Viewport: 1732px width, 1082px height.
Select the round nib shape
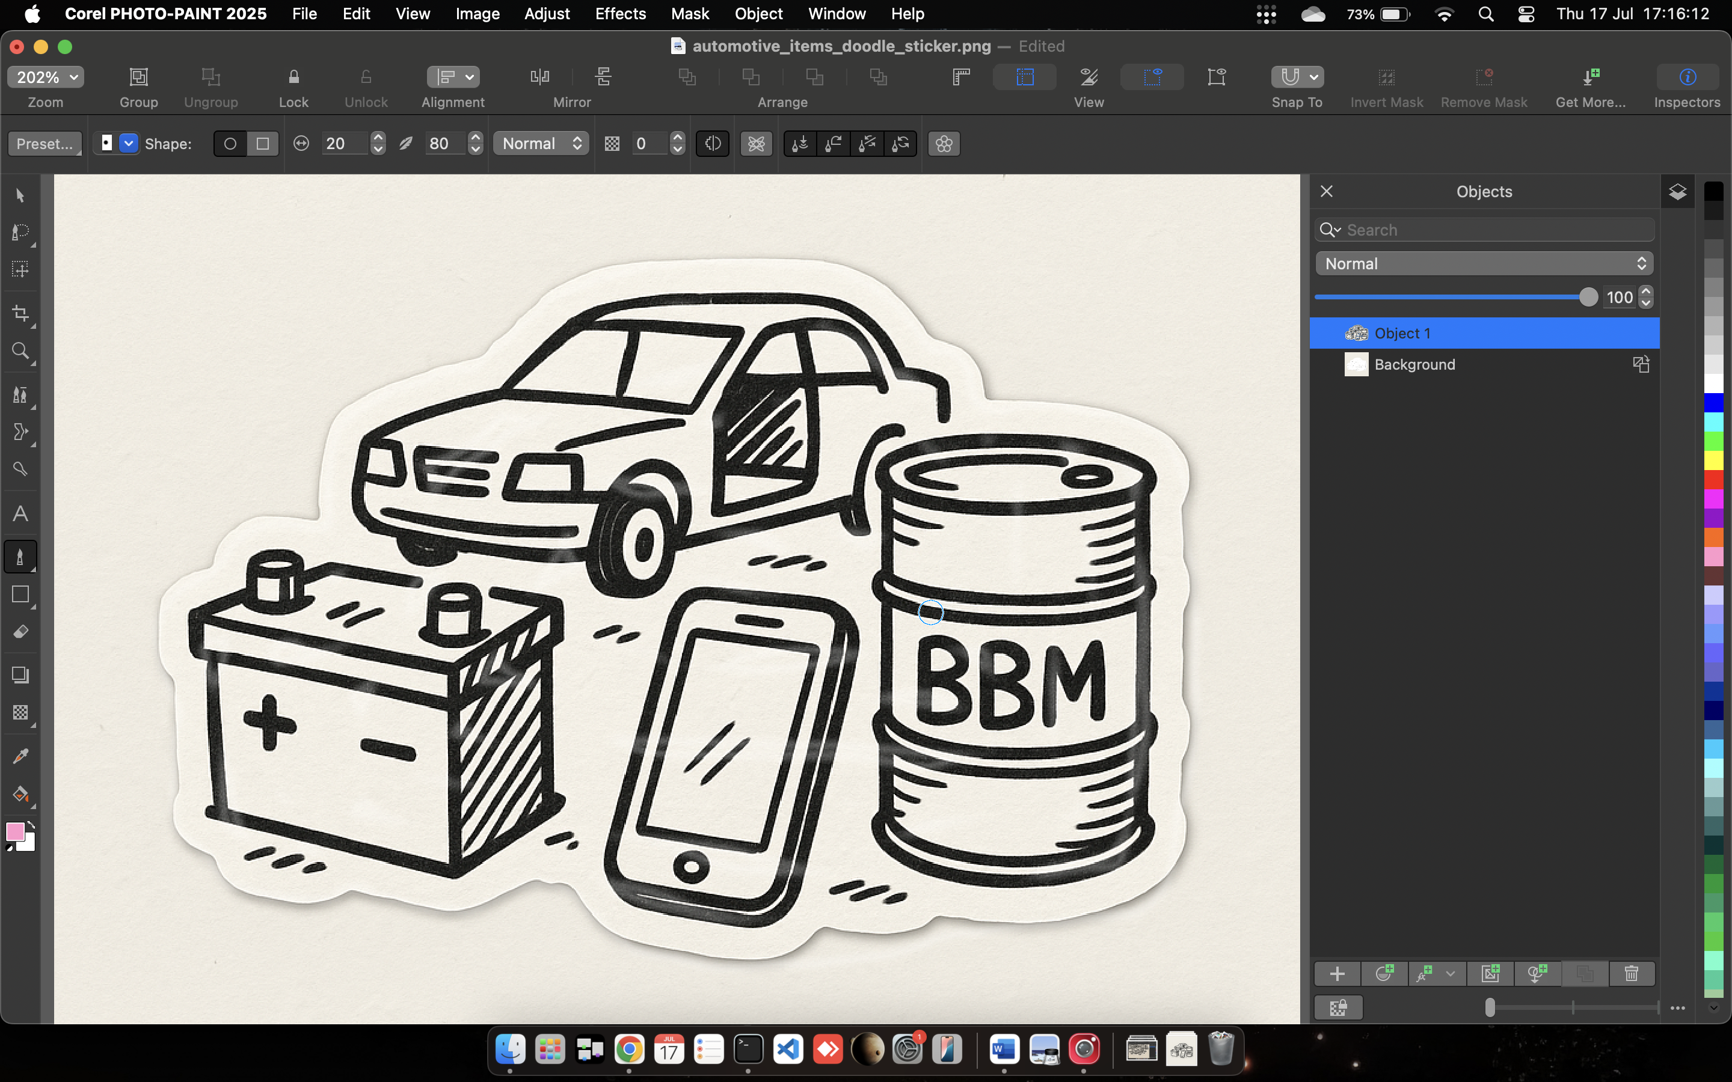coord(230,144)
